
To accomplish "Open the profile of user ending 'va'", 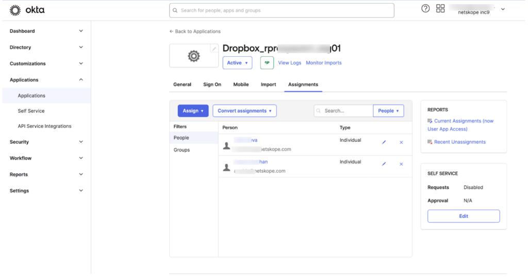I will pyautogui.click(x=246, y=140).
